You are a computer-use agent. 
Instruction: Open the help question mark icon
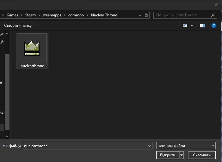point(214,26)
